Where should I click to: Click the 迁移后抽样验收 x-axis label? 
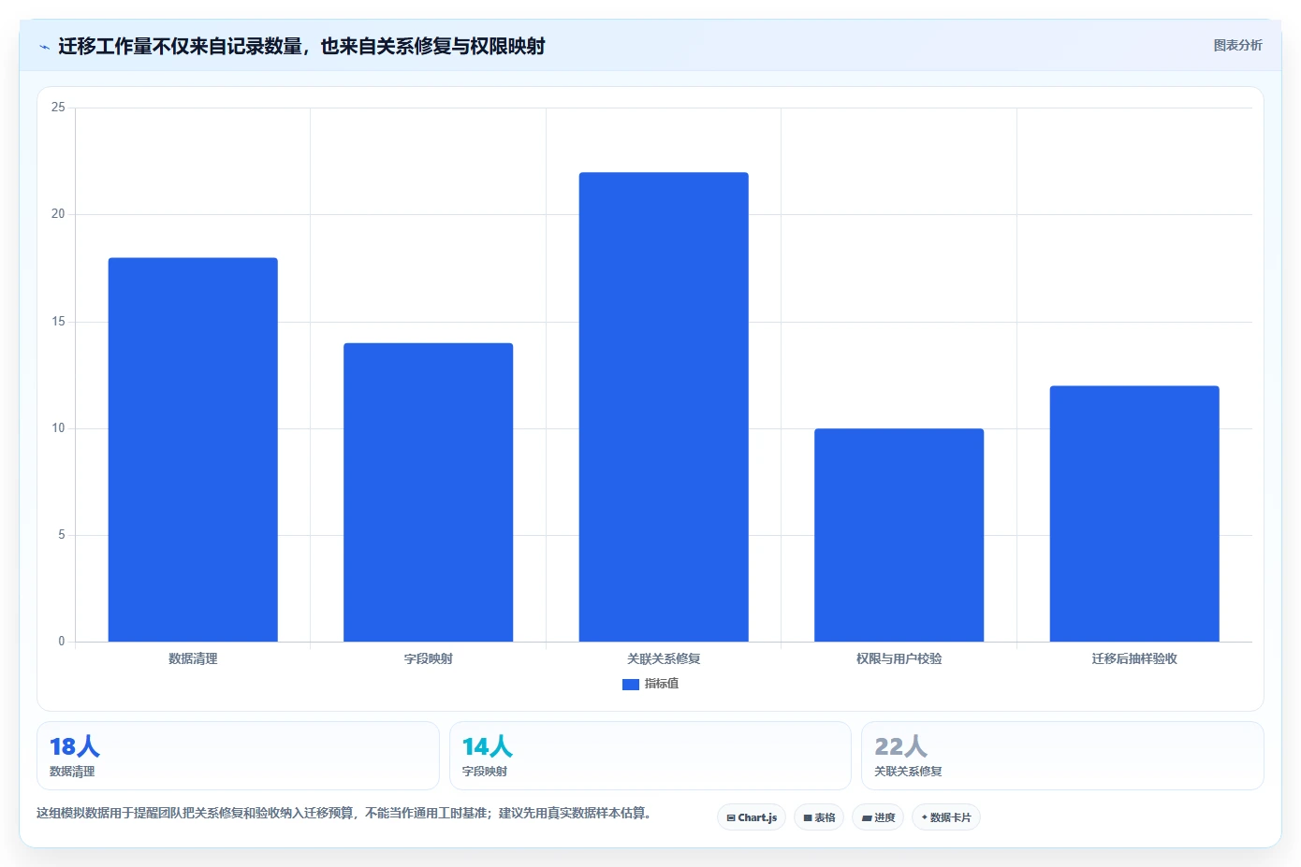click(1134, 658)
